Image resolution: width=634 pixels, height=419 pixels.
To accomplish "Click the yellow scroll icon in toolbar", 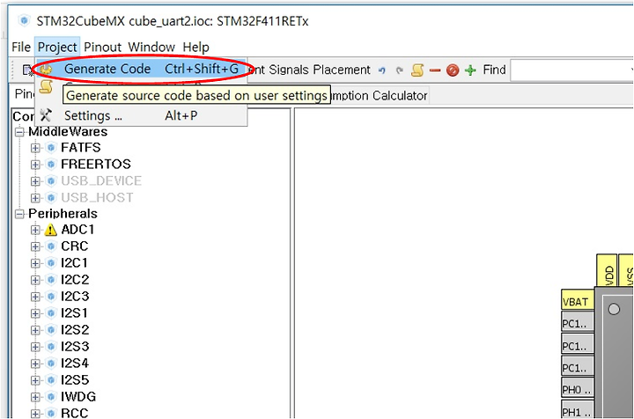I will pyautogui.click(x=417, y=70).
